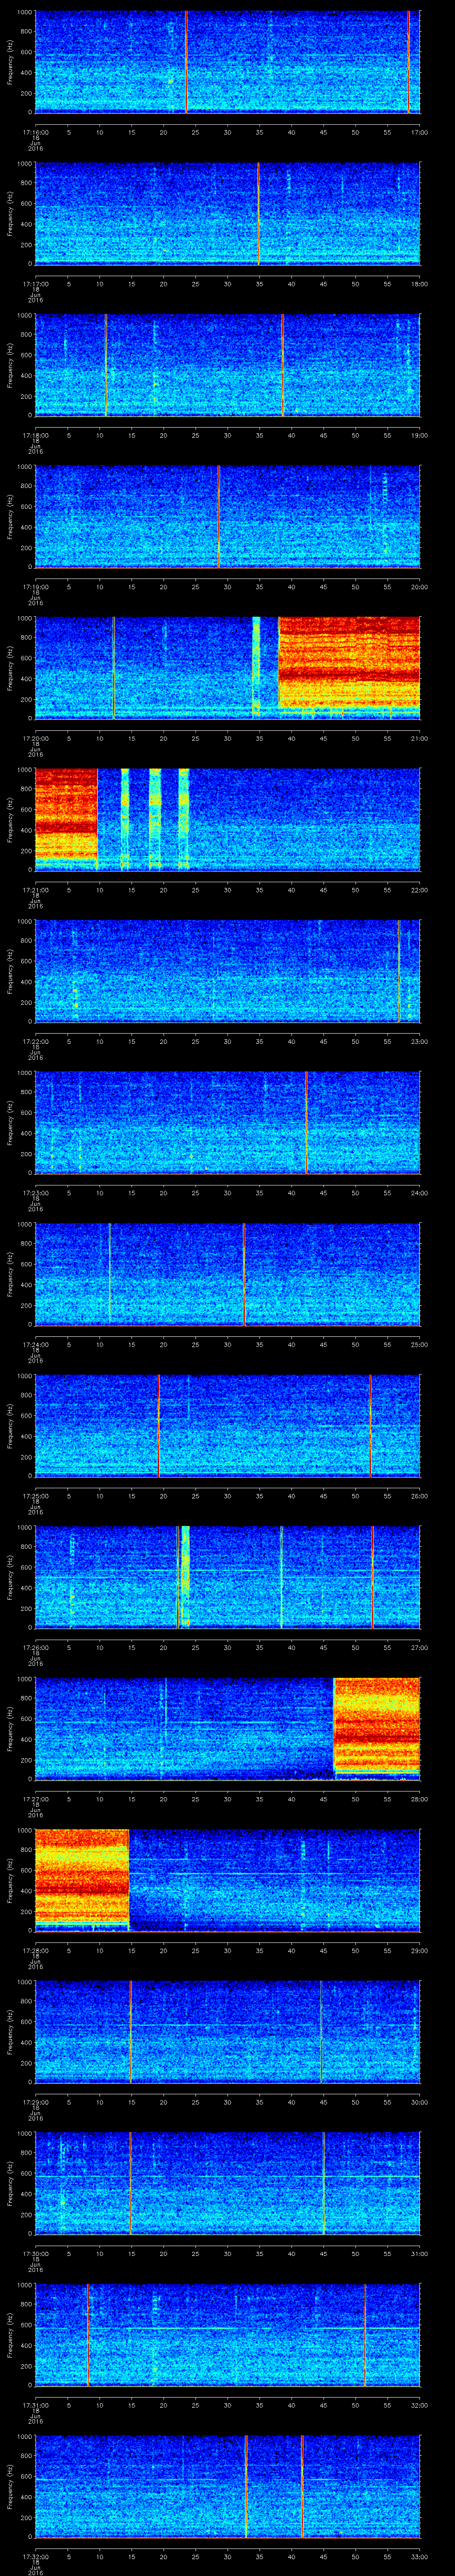Viewport: 455px width, 2576px height.
Task: Click the spectrogram panel starting at 17:30:00
Action: pyautogui.click(x=227, y=2183)
